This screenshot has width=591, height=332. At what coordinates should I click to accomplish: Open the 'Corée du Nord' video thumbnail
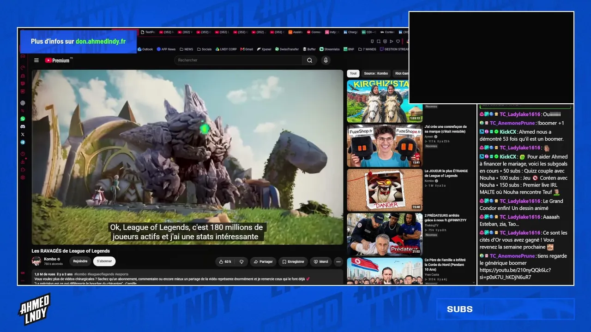[x=385, y=271]
